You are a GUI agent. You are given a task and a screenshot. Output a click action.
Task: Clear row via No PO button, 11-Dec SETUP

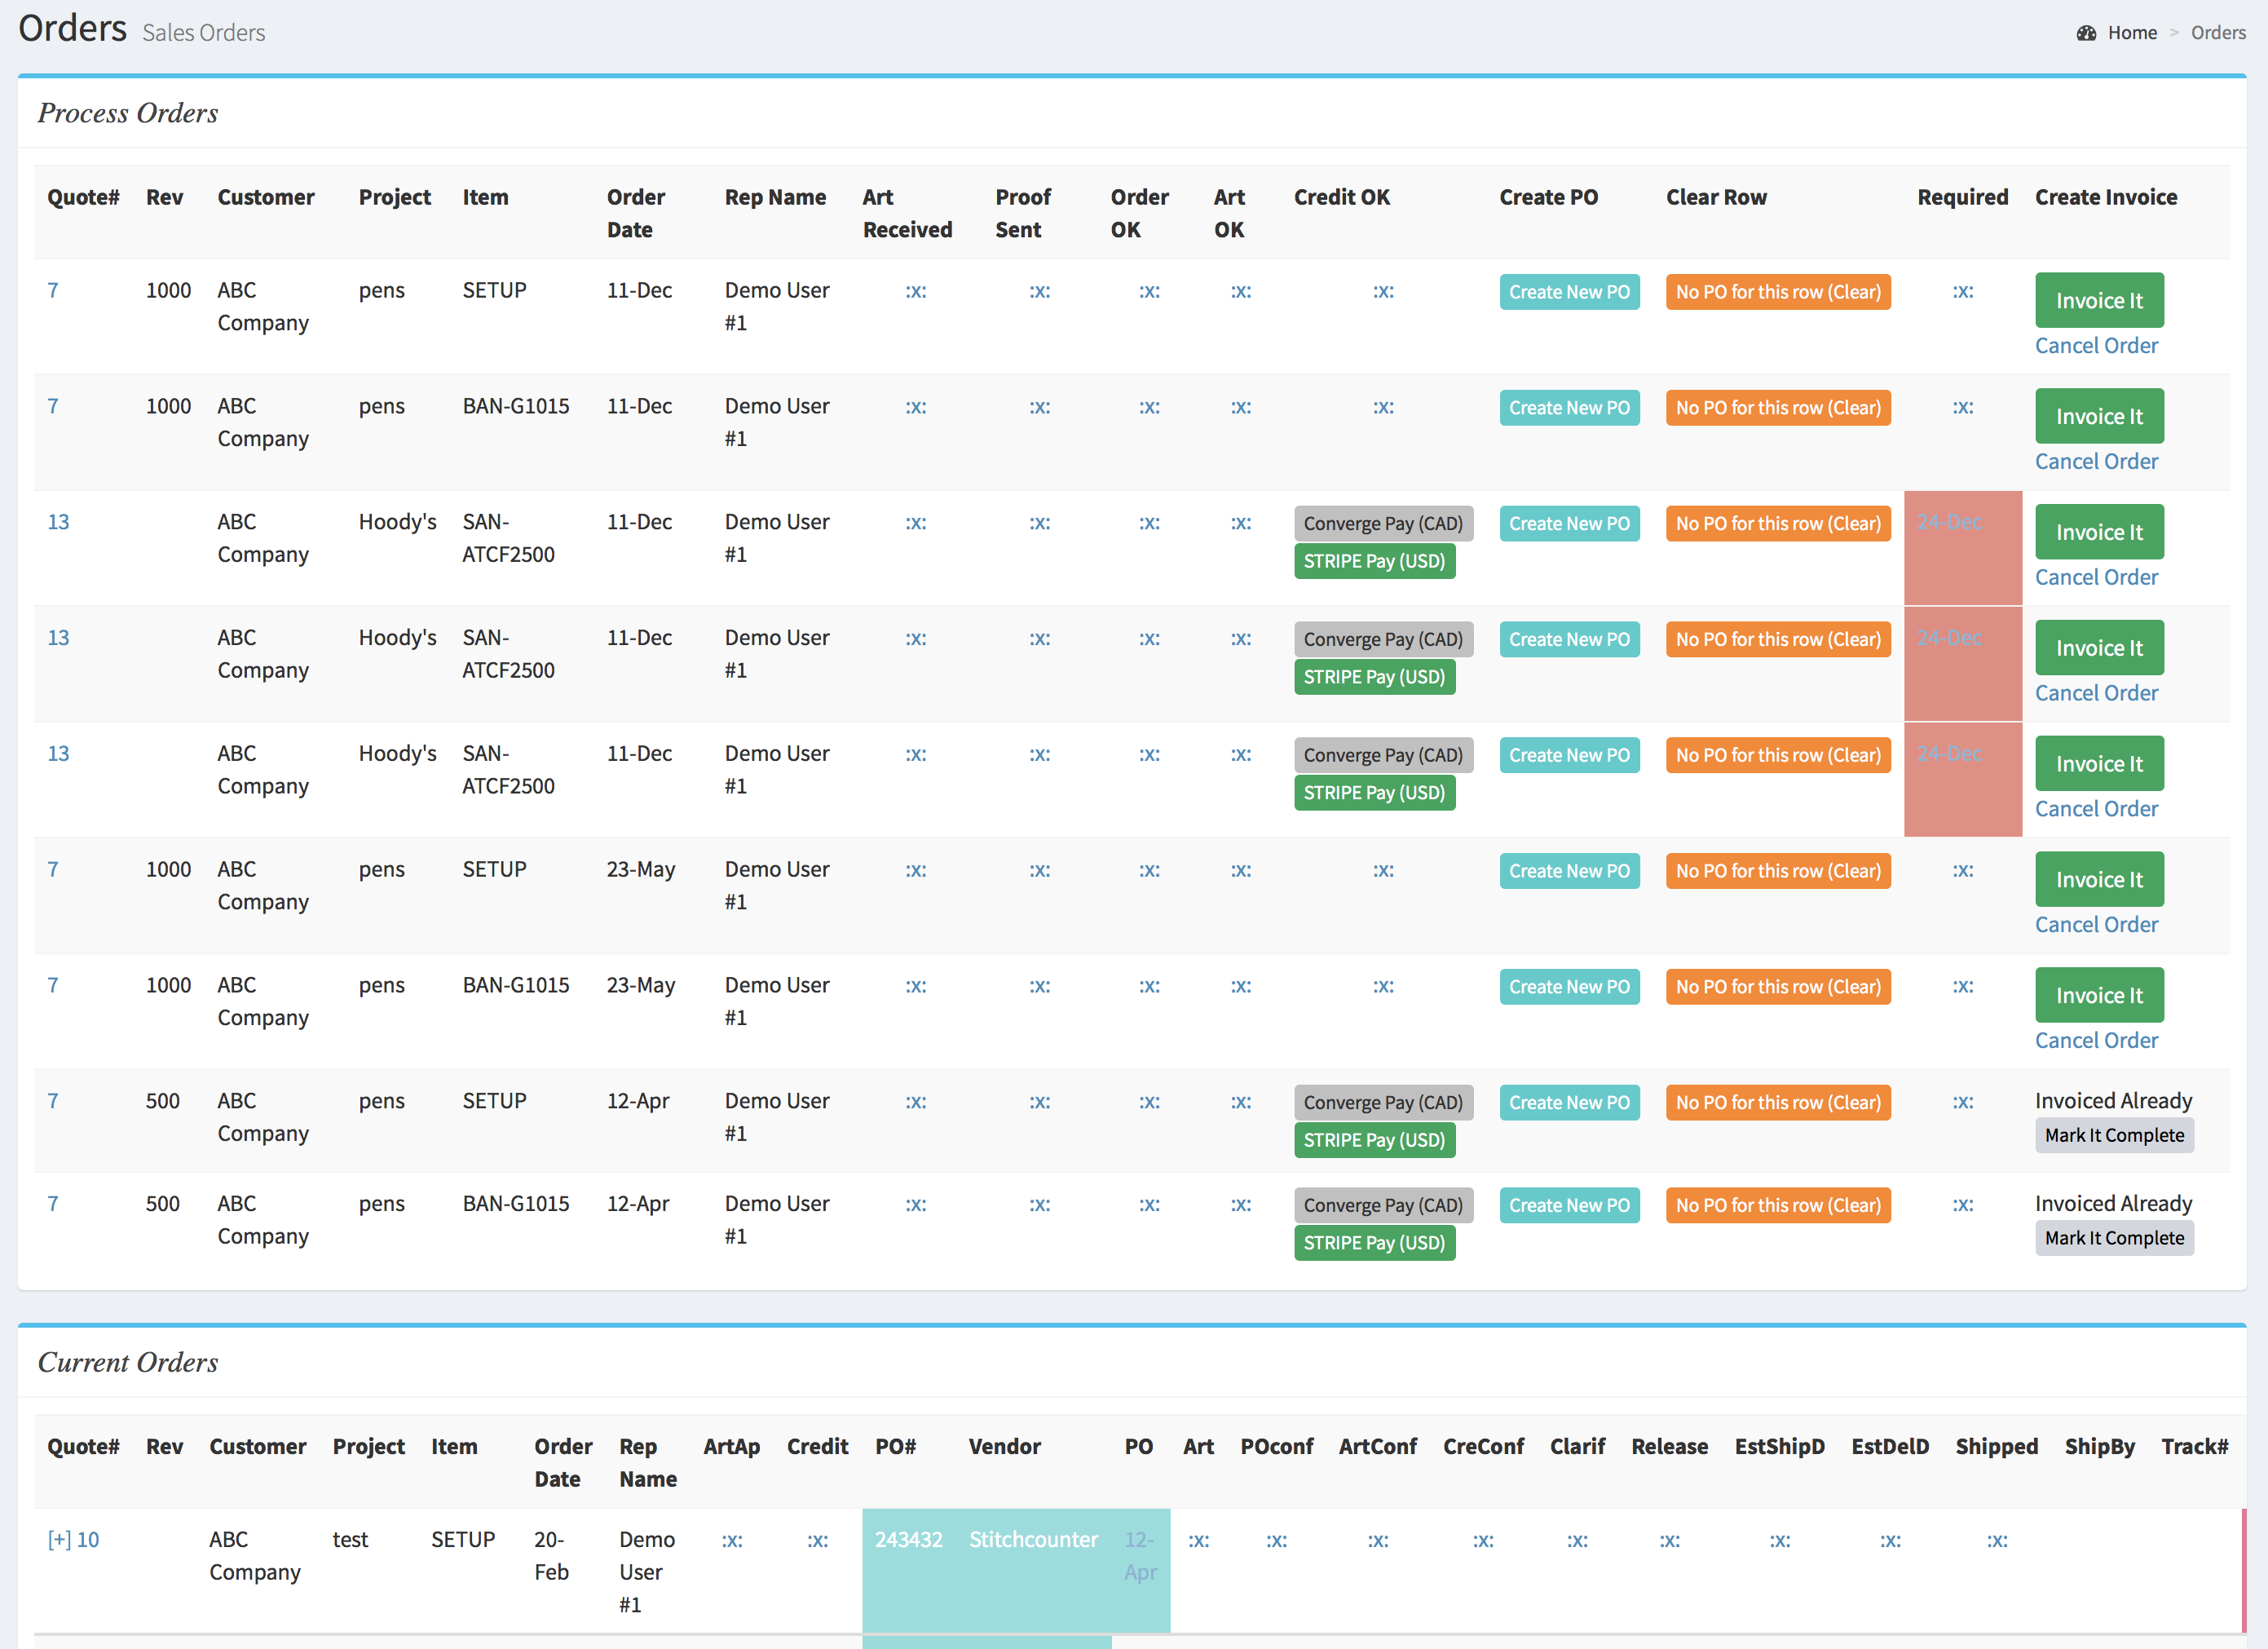(x=1778, y=292)
